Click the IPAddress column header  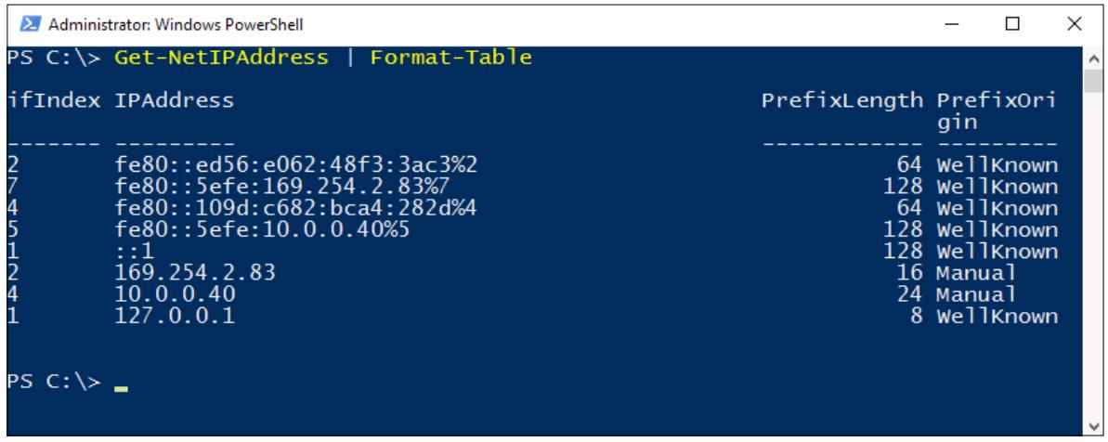[x=174, y=101]
